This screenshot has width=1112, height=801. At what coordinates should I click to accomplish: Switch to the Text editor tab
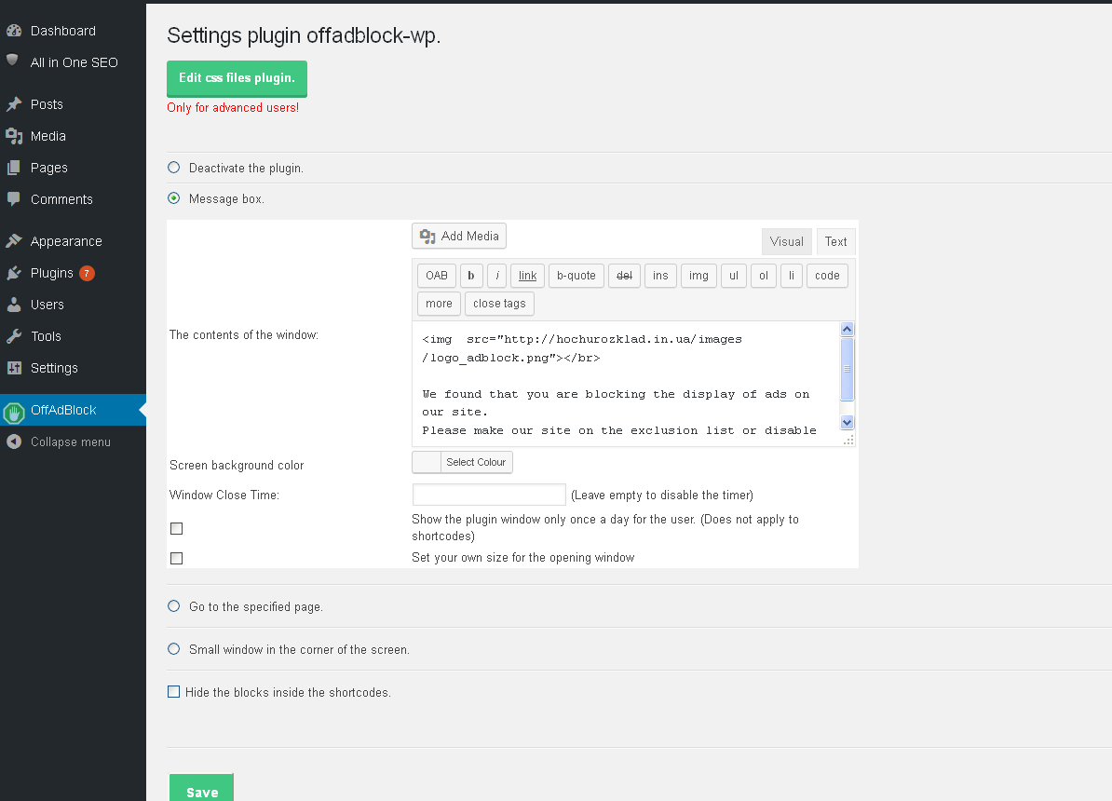835,241
